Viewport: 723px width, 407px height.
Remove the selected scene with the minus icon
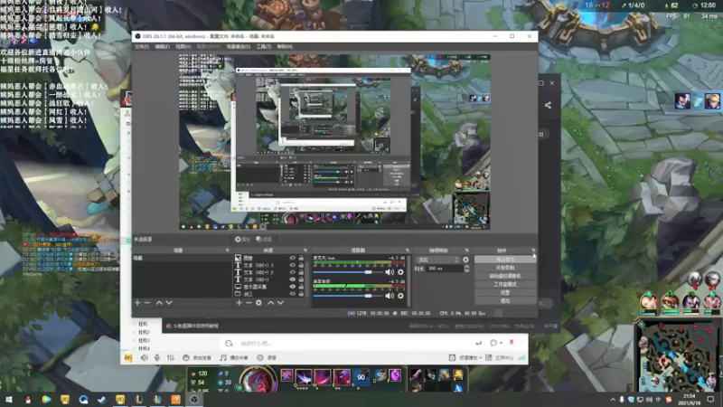(x=147, y=303)
